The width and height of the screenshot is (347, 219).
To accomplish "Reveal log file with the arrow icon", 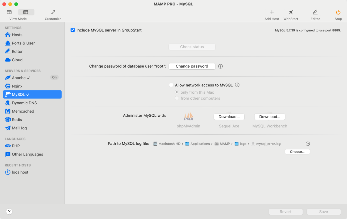I will pos(308,144).
